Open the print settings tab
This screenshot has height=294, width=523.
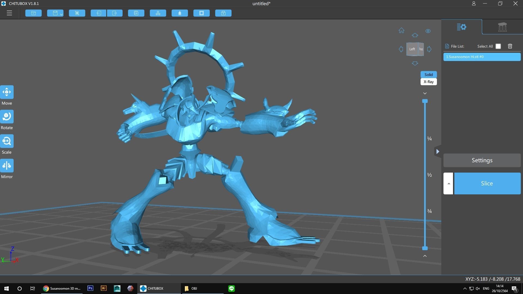[x=462, y=27]
